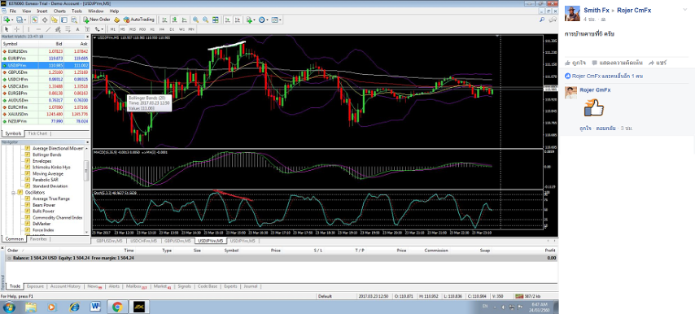The height and width of the screenshot is (314, 695).
Task: Collapse the Oscillators tree node
Action: click(14, 193)
